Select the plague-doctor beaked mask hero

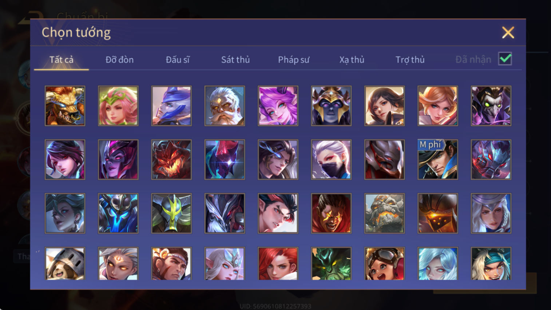coord(491,106)
